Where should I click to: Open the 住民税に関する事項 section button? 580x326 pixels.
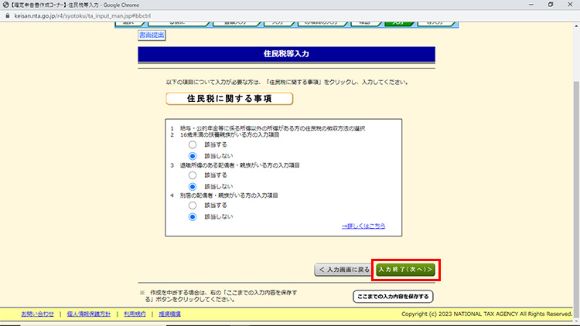pyautogui.click(x=230, y=99)
